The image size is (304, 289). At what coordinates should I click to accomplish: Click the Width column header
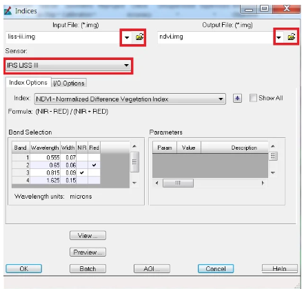point(68,148)
